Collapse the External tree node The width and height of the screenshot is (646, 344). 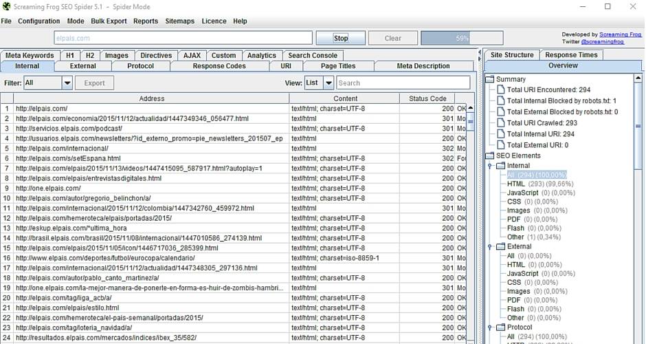(x=490, y=247)
